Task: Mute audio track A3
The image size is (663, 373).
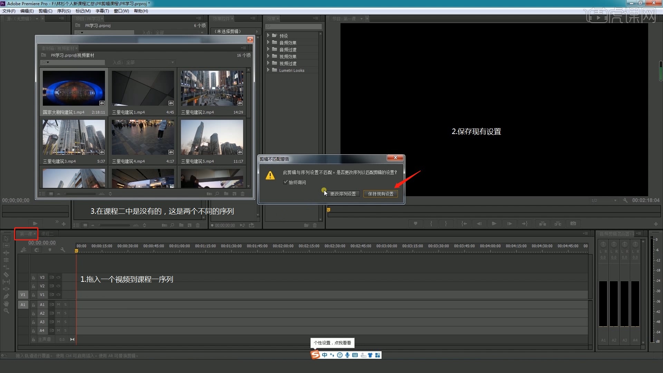Action: [x=59, y=322]
